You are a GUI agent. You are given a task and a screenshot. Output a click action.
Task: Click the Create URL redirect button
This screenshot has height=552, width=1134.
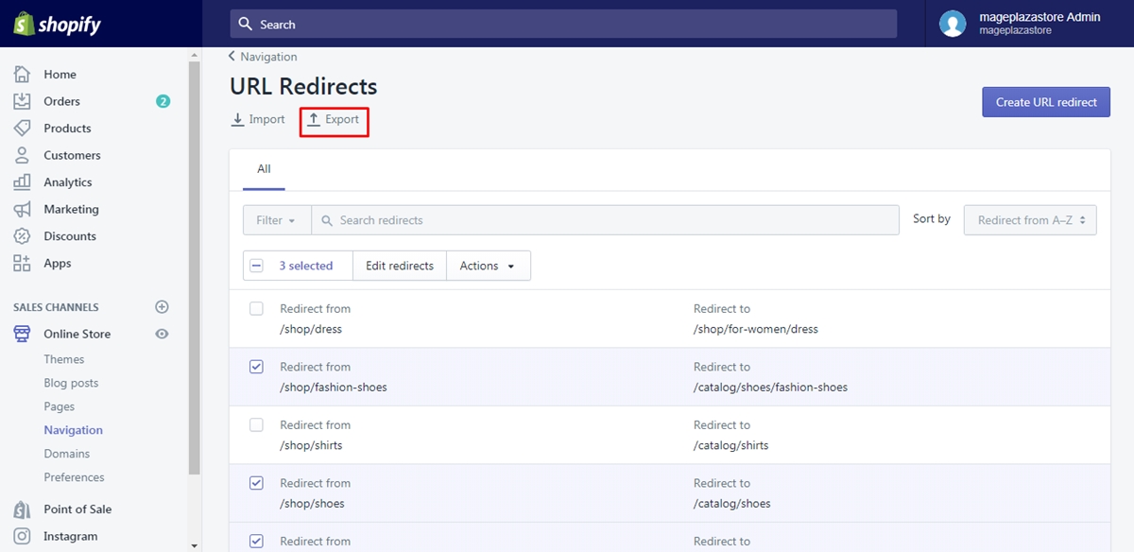(x=1046, y=102)
